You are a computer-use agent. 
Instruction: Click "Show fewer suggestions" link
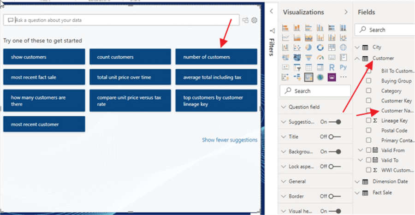click(230, 140)
